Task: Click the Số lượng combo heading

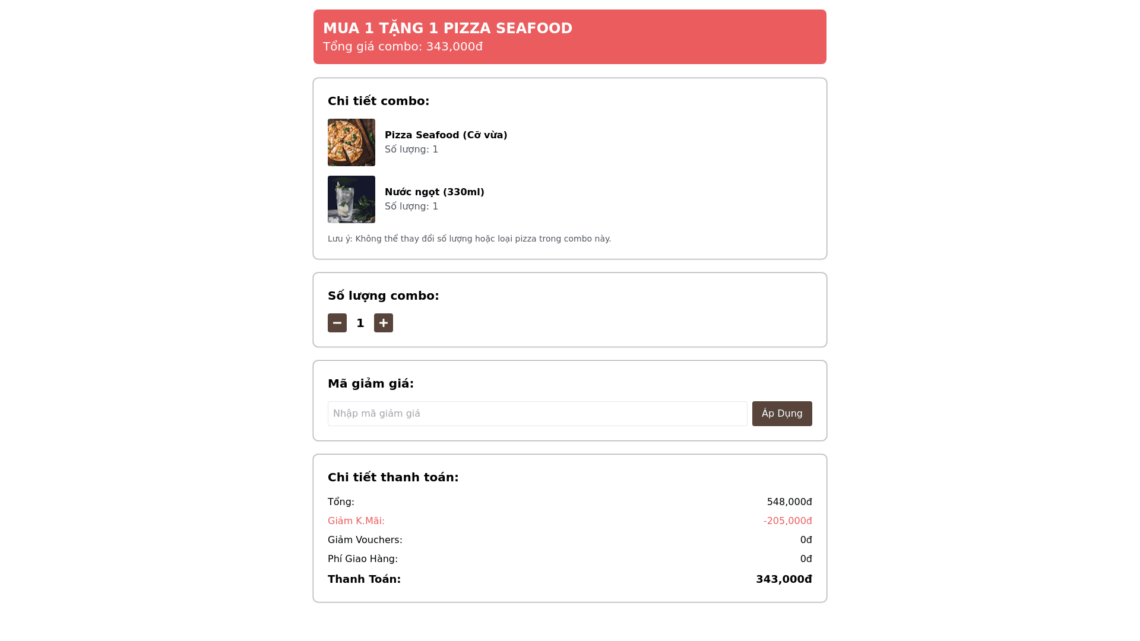Action: 383,296
